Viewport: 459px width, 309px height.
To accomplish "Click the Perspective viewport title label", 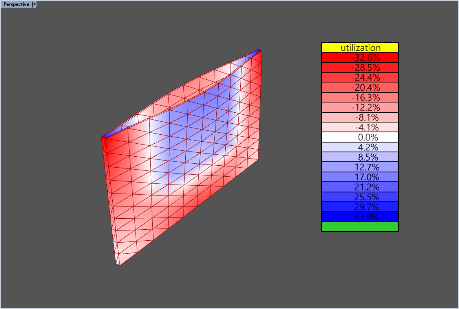I will click(16, 4).
